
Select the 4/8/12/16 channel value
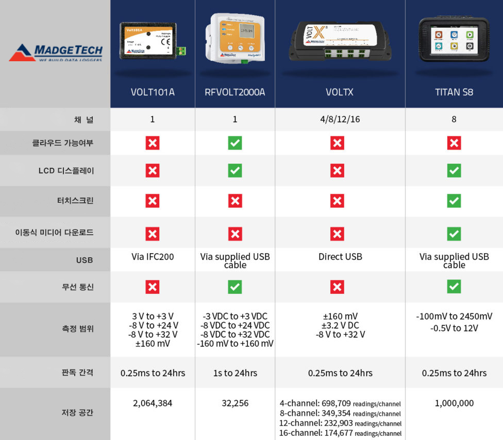pos(340,119)
